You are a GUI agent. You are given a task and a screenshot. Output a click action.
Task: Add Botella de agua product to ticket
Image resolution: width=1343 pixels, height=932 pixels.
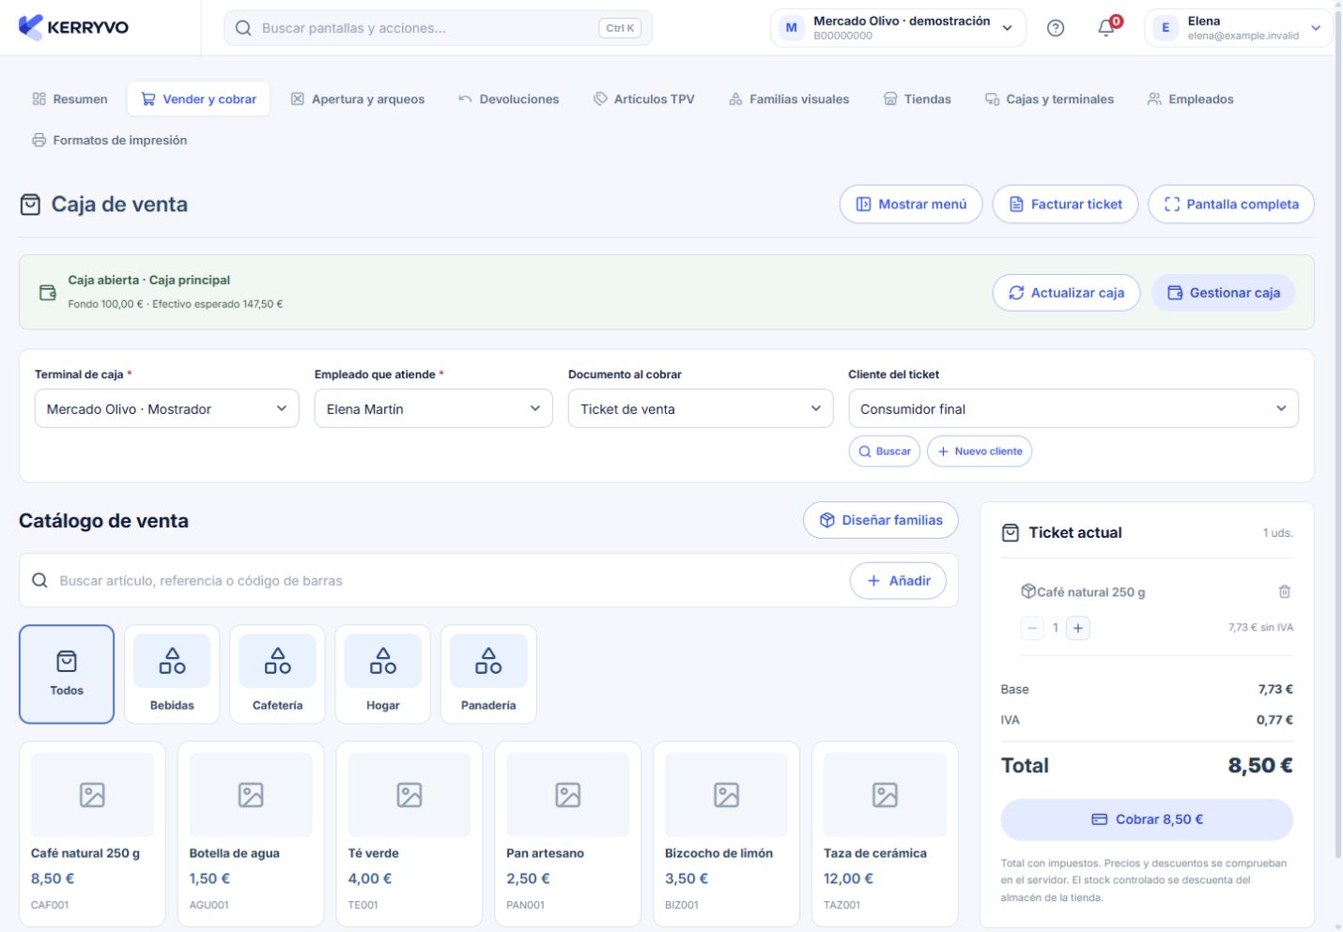pyautogui.click(x=251, y=833)
